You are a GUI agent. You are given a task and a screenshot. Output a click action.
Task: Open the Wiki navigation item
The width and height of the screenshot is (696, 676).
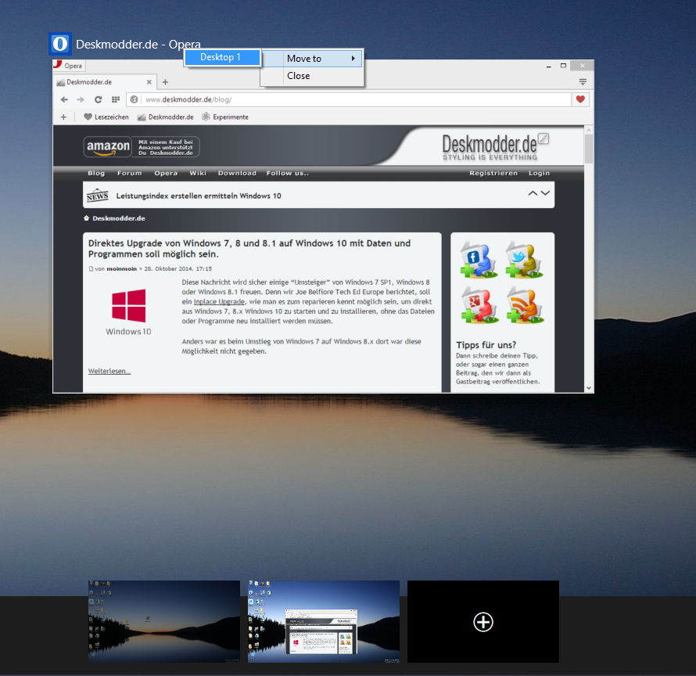coord(198,173)
